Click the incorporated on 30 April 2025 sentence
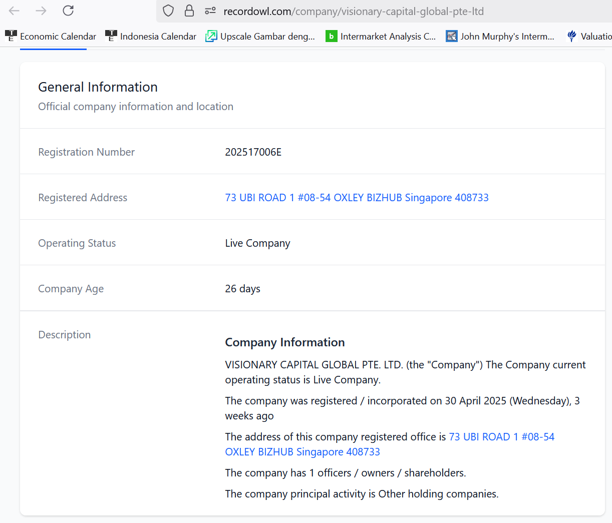The height and width of the screenshot is (523, 612). 402,408
